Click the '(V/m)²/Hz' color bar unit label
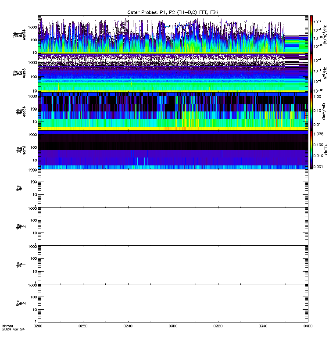Image resolution: width=329 pixels, height=351 pixels. click(325, 35)
